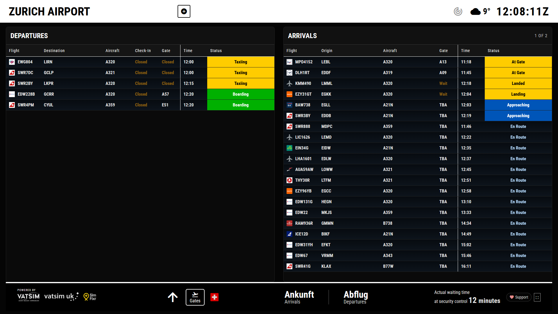This screenshot has height=314, width=558.
Task: Click the arrivals page indicator 1 OF 2
Action: click(x=541, y=36)
